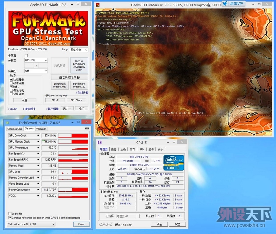Click the 979.8 MHz core clock value
Viewport: 276px width, 234px height.
[49, 136]
